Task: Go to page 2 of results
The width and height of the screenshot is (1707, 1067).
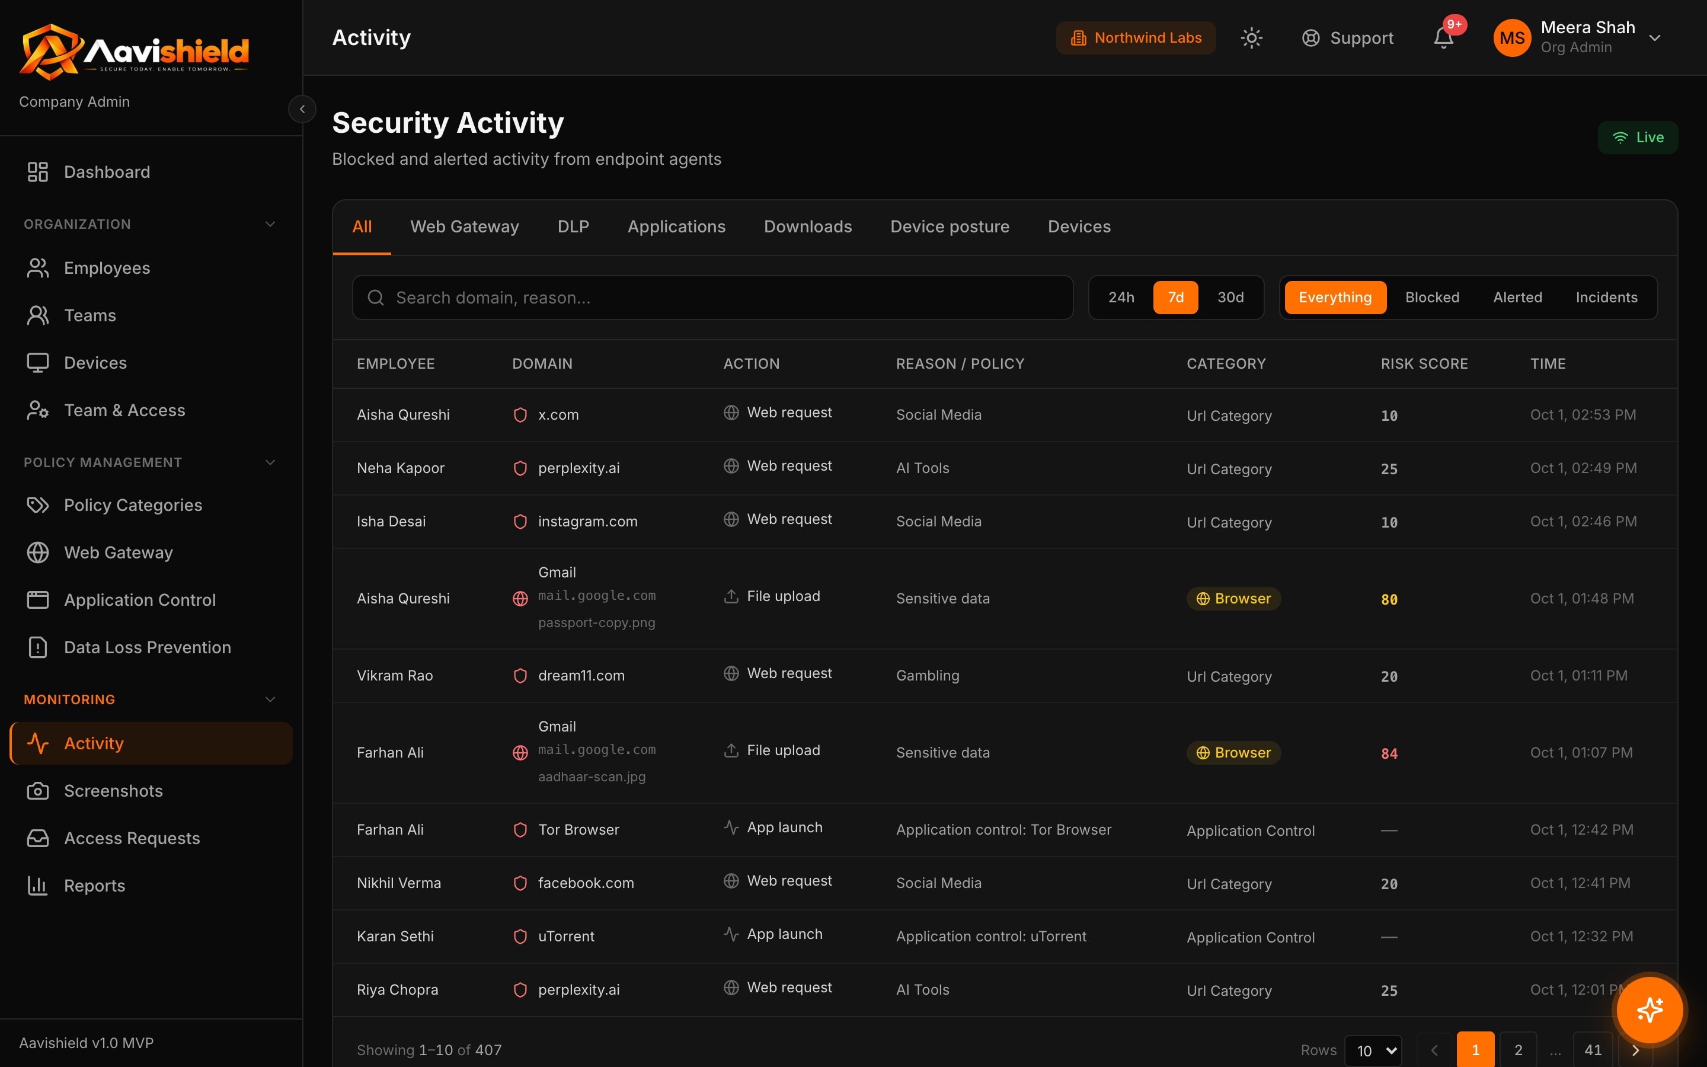Action: tap(1518, 1050)
